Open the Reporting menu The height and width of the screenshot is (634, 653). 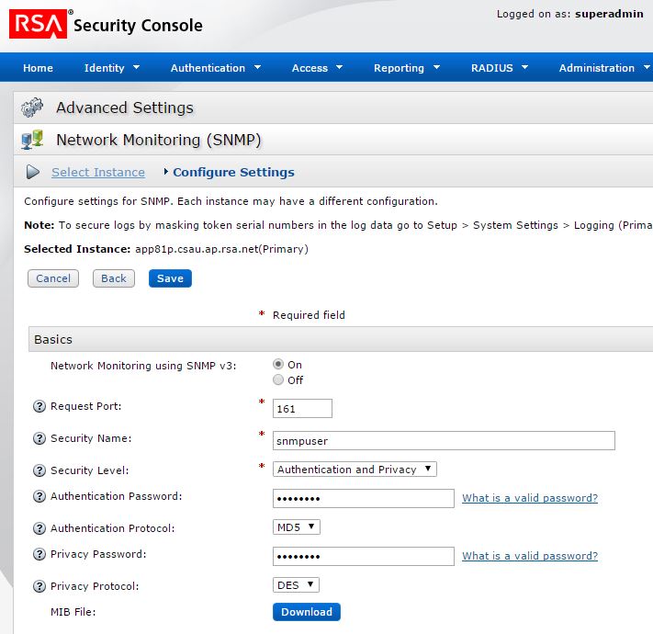point(407,68)
